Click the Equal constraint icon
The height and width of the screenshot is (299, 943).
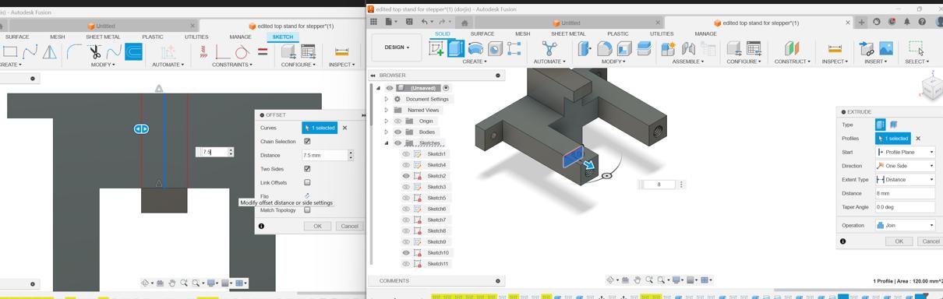263,52
